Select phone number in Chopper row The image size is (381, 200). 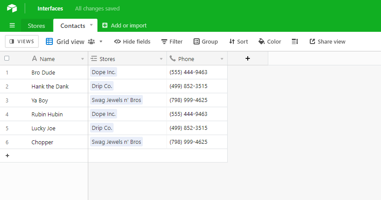tap(189, 142)
